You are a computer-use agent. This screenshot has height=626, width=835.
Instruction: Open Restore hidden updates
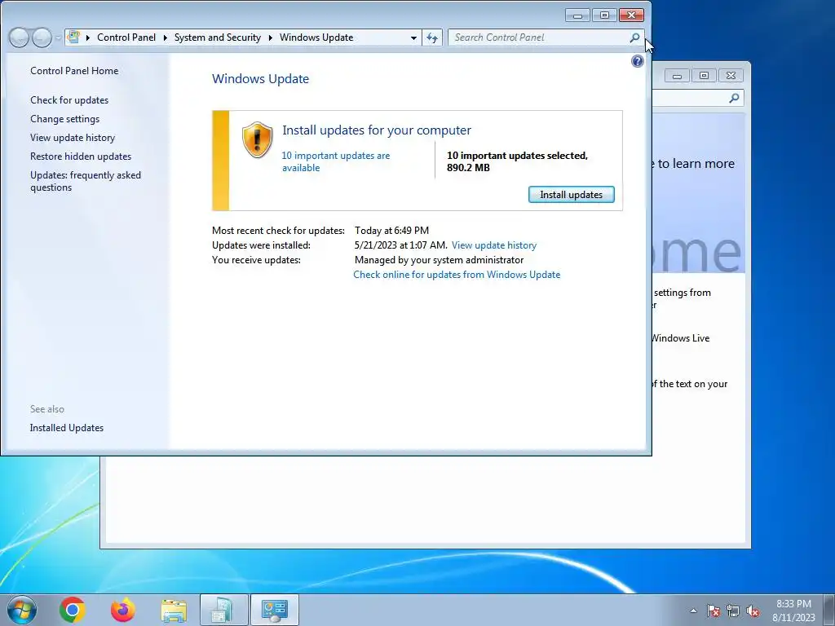click(81, 156)
